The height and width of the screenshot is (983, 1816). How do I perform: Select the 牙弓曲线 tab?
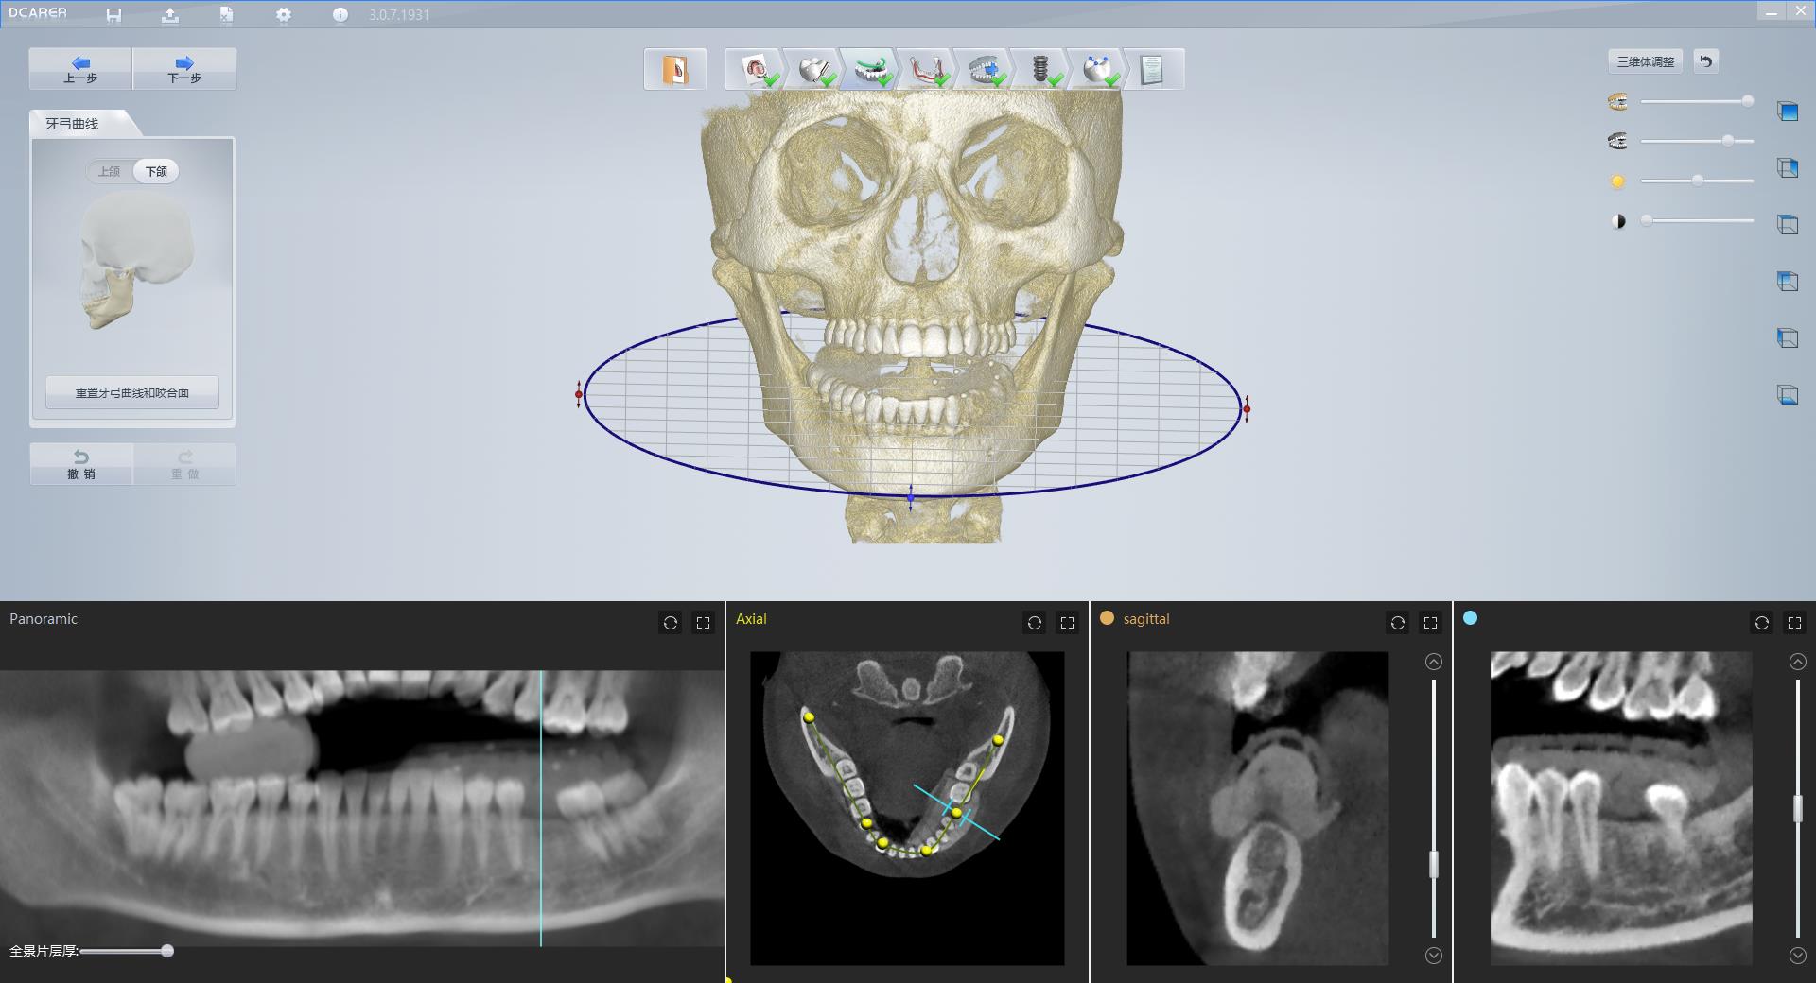[73, 124]
